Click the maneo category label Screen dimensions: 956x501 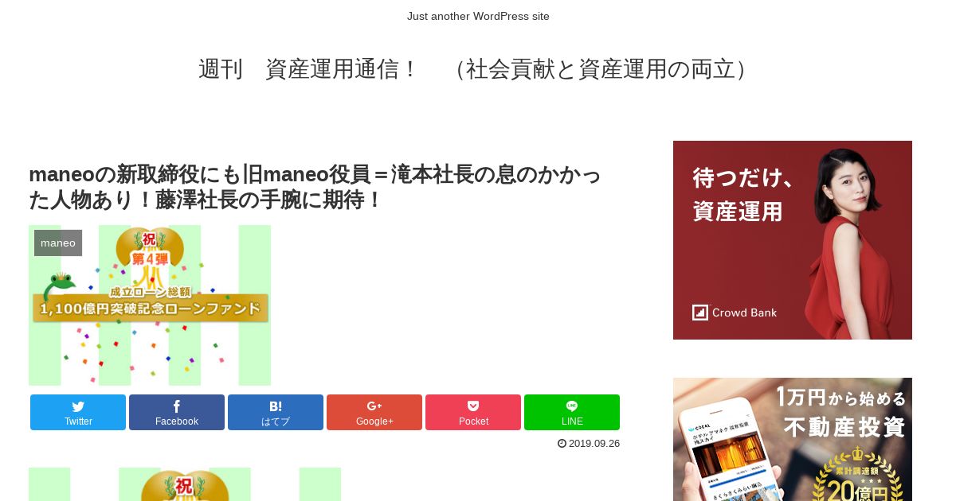(x=58, y=243)
